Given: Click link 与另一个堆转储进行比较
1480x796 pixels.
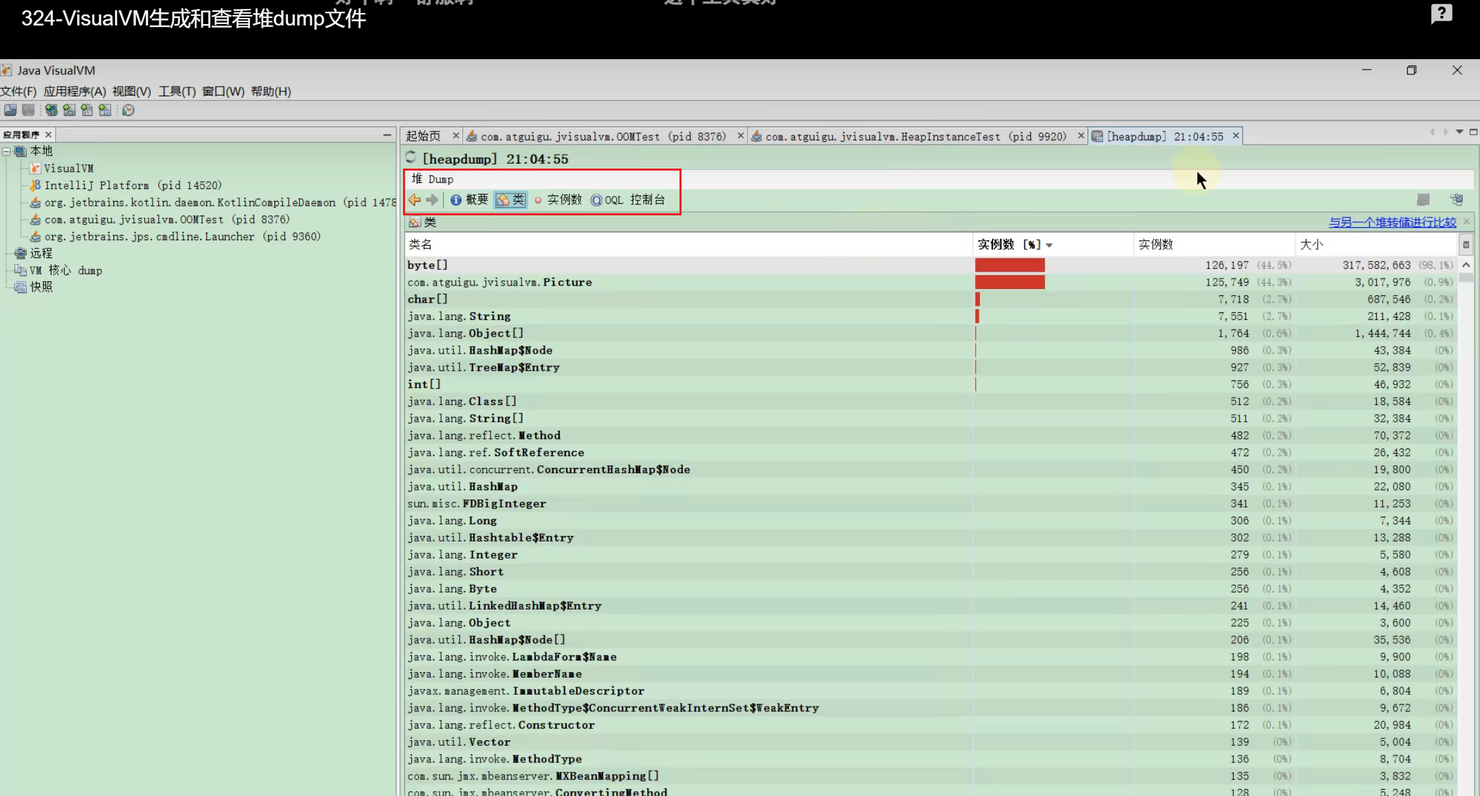Looking at the screenshot, I should (1392, 222).
